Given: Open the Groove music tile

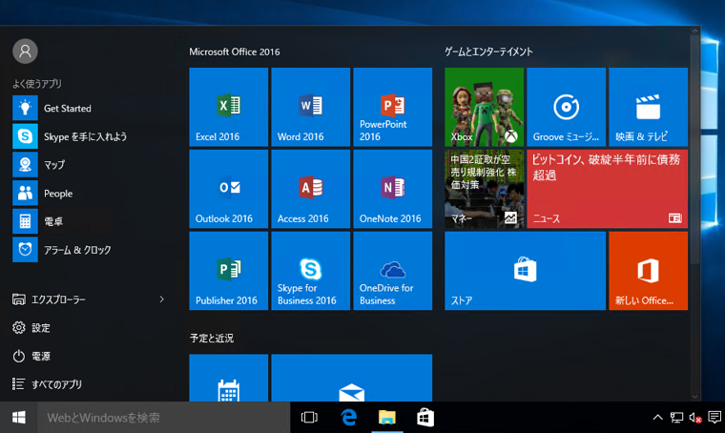Looking at the screenshot, I should pyautogui.click(x=566, y=107).
